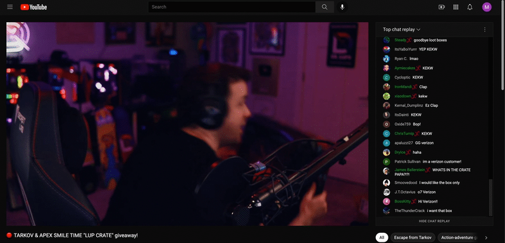
Task: Click BossKitty's chat avatar
Action: point(387,201)
